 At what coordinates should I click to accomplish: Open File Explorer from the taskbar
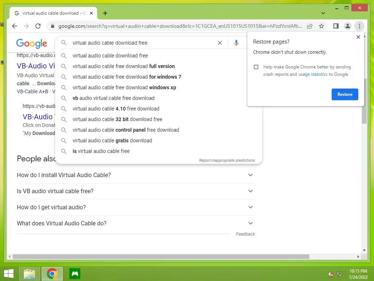pyautogui.click(x=30, y=274)
